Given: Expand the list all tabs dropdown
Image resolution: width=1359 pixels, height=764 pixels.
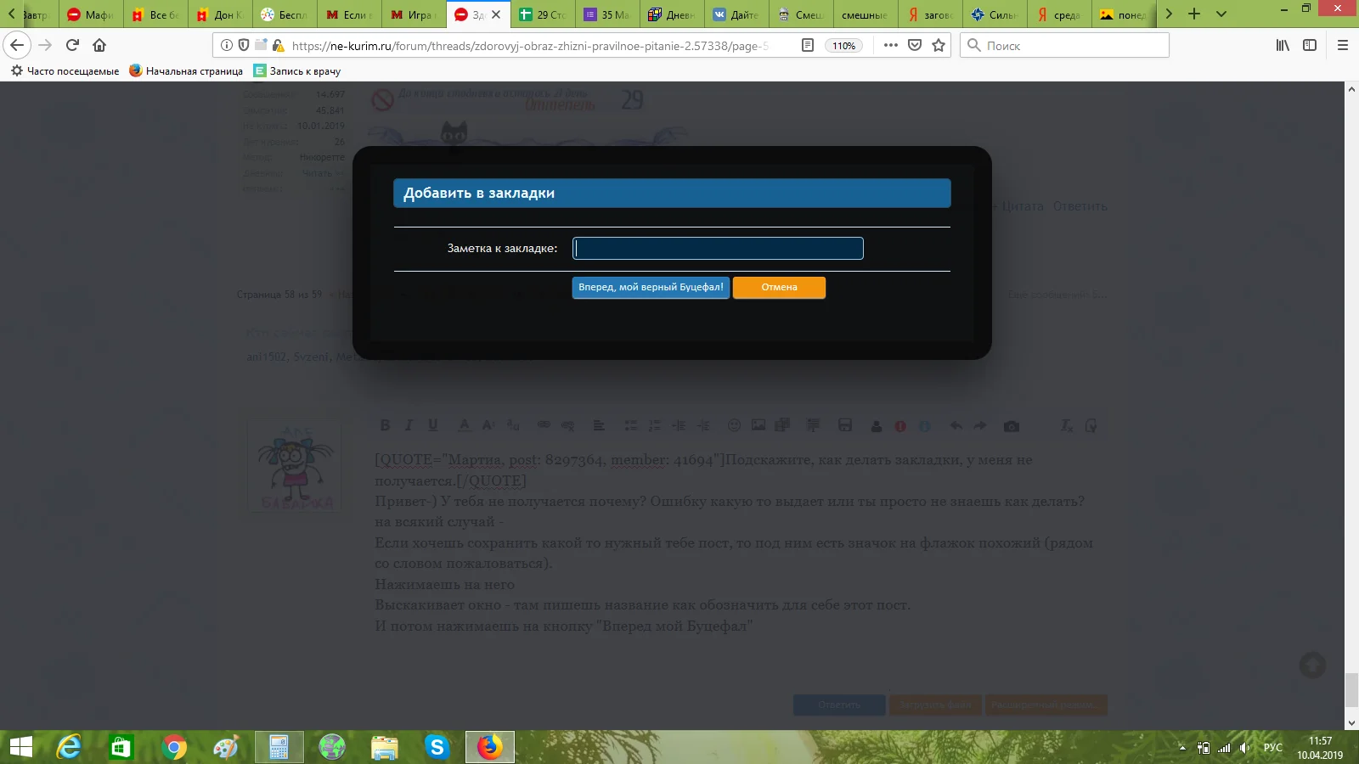Looking at the screenshot, I should 1221,14.
